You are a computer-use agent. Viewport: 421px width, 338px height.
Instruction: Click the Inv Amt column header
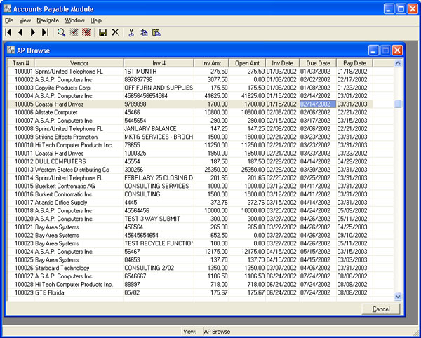pos(211,63)
